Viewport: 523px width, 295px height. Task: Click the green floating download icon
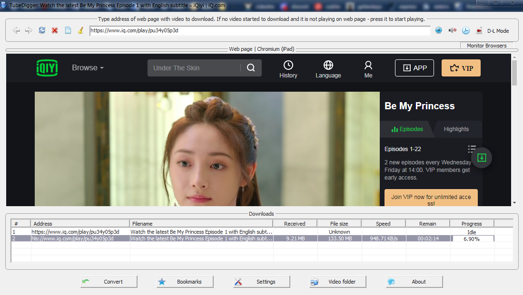coord(481,158)
